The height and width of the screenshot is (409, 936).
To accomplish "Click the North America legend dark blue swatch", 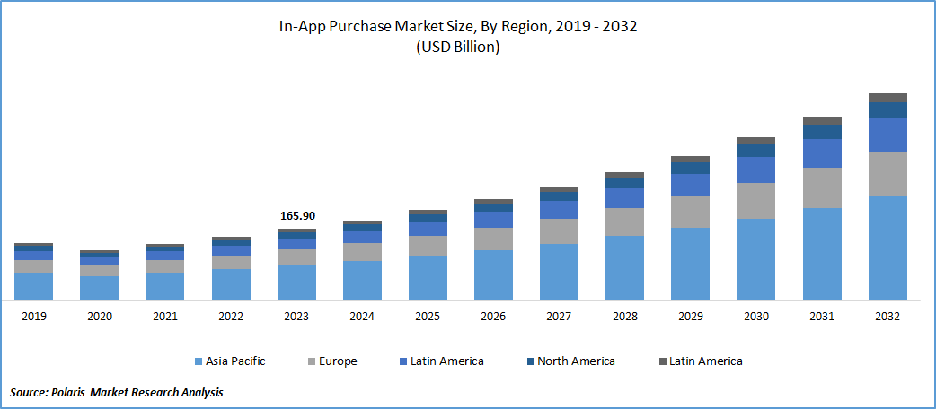I will pos(529,361).
